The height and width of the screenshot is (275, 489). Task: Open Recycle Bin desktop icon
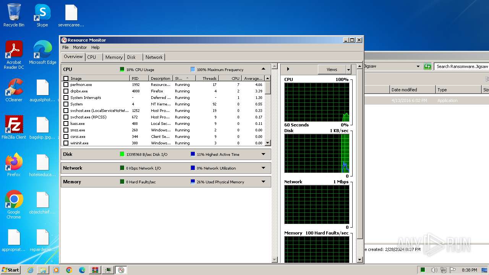pos(14,15)
